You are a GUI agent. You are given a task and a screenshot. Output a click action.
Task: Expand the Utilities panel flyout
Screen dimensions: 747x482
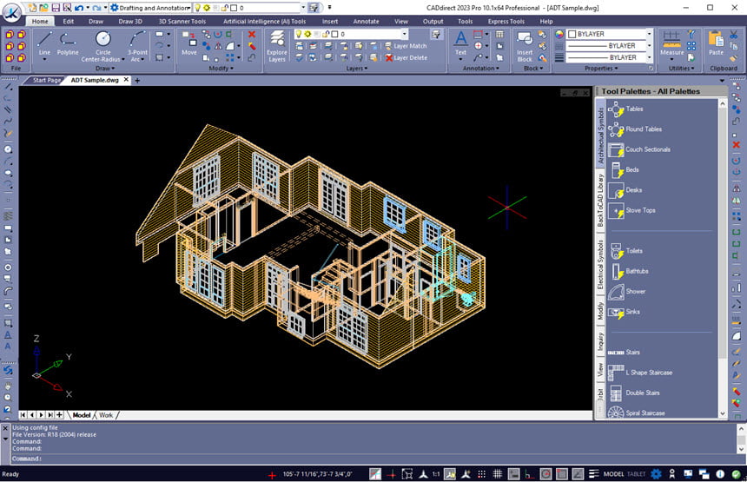(x=681, y=69)
